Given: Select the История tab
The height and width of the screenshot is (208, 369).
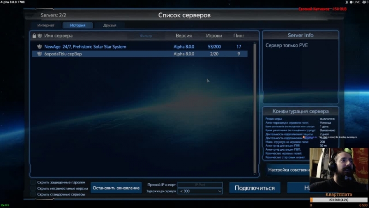Looking at the screenshot, I should [x=77, y=25].
